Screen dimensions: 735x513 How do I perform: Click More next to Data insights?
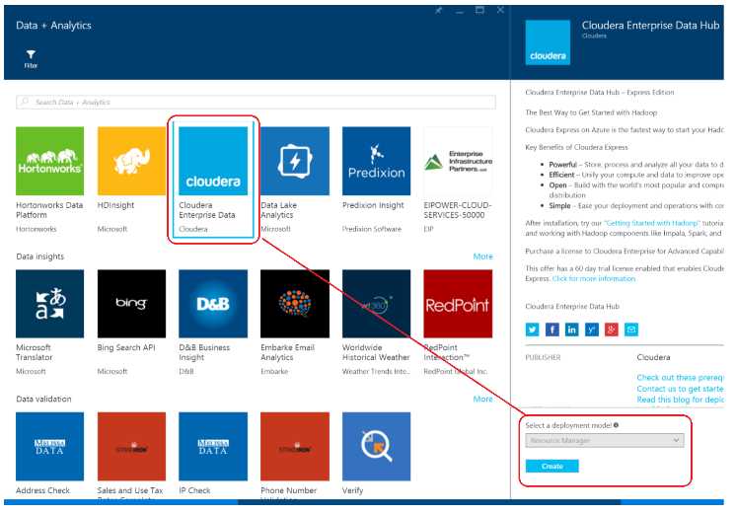pos(482,256)
